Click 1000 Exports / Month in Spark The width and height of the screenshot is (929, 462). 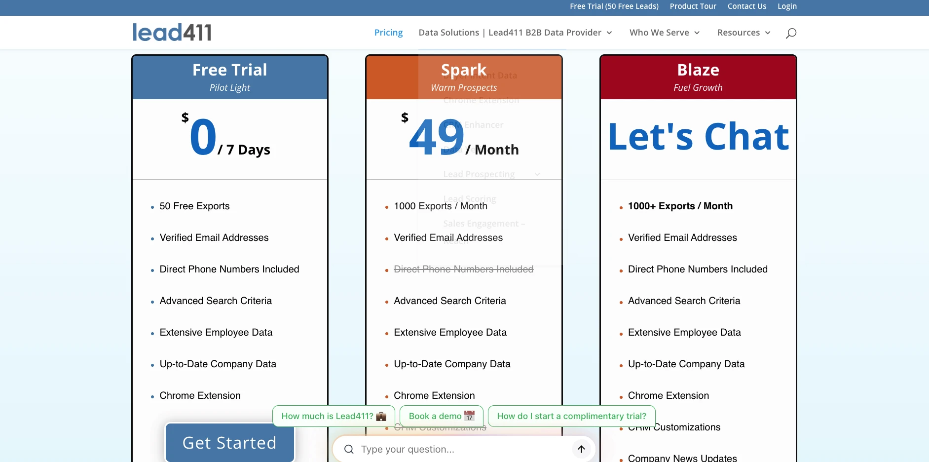(441, 206)
